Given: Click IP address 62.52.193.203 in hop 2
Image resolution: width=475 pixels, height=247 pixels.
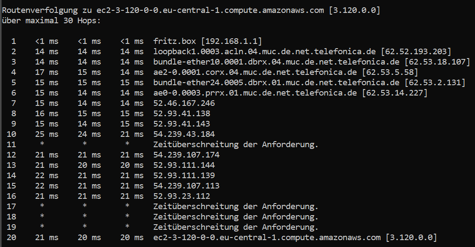Looking at the screenshot, I should tap(416, 52).
